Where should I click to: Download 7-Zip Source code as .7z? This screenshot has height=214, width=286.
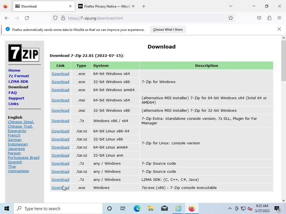[60, 163]
